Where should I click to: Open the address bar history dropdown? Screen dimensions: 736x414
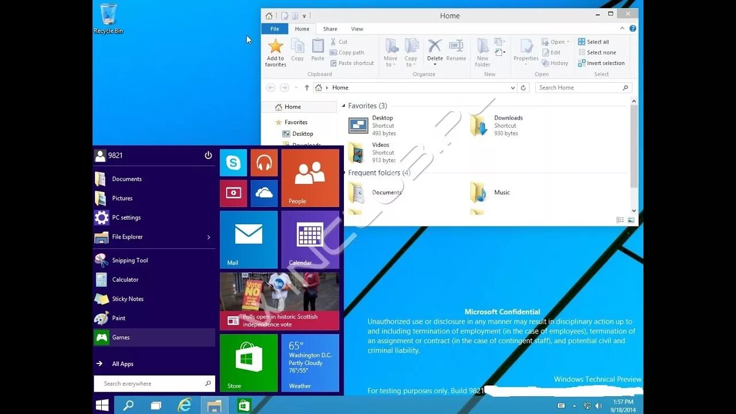pyautogui.click(x=513, y=88)
